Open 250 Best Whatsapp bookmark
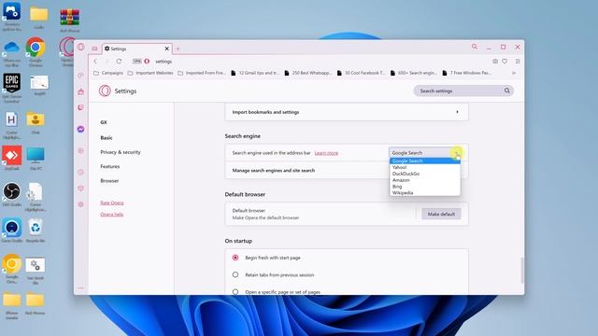The width and height of the screenshot is (598, 336). [x=307, y=73]
